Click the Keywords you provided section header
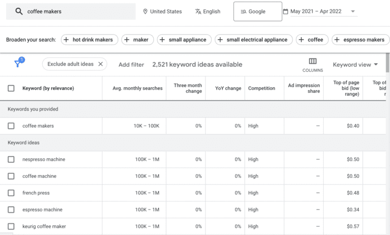The image size is (390, 235). tap(33, 109)
